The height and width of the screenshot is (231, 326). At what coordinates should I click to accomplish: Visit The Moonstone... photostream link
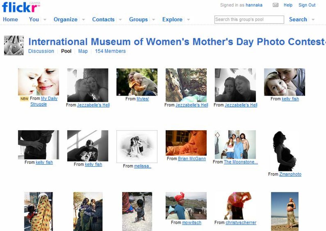(241, 162)
